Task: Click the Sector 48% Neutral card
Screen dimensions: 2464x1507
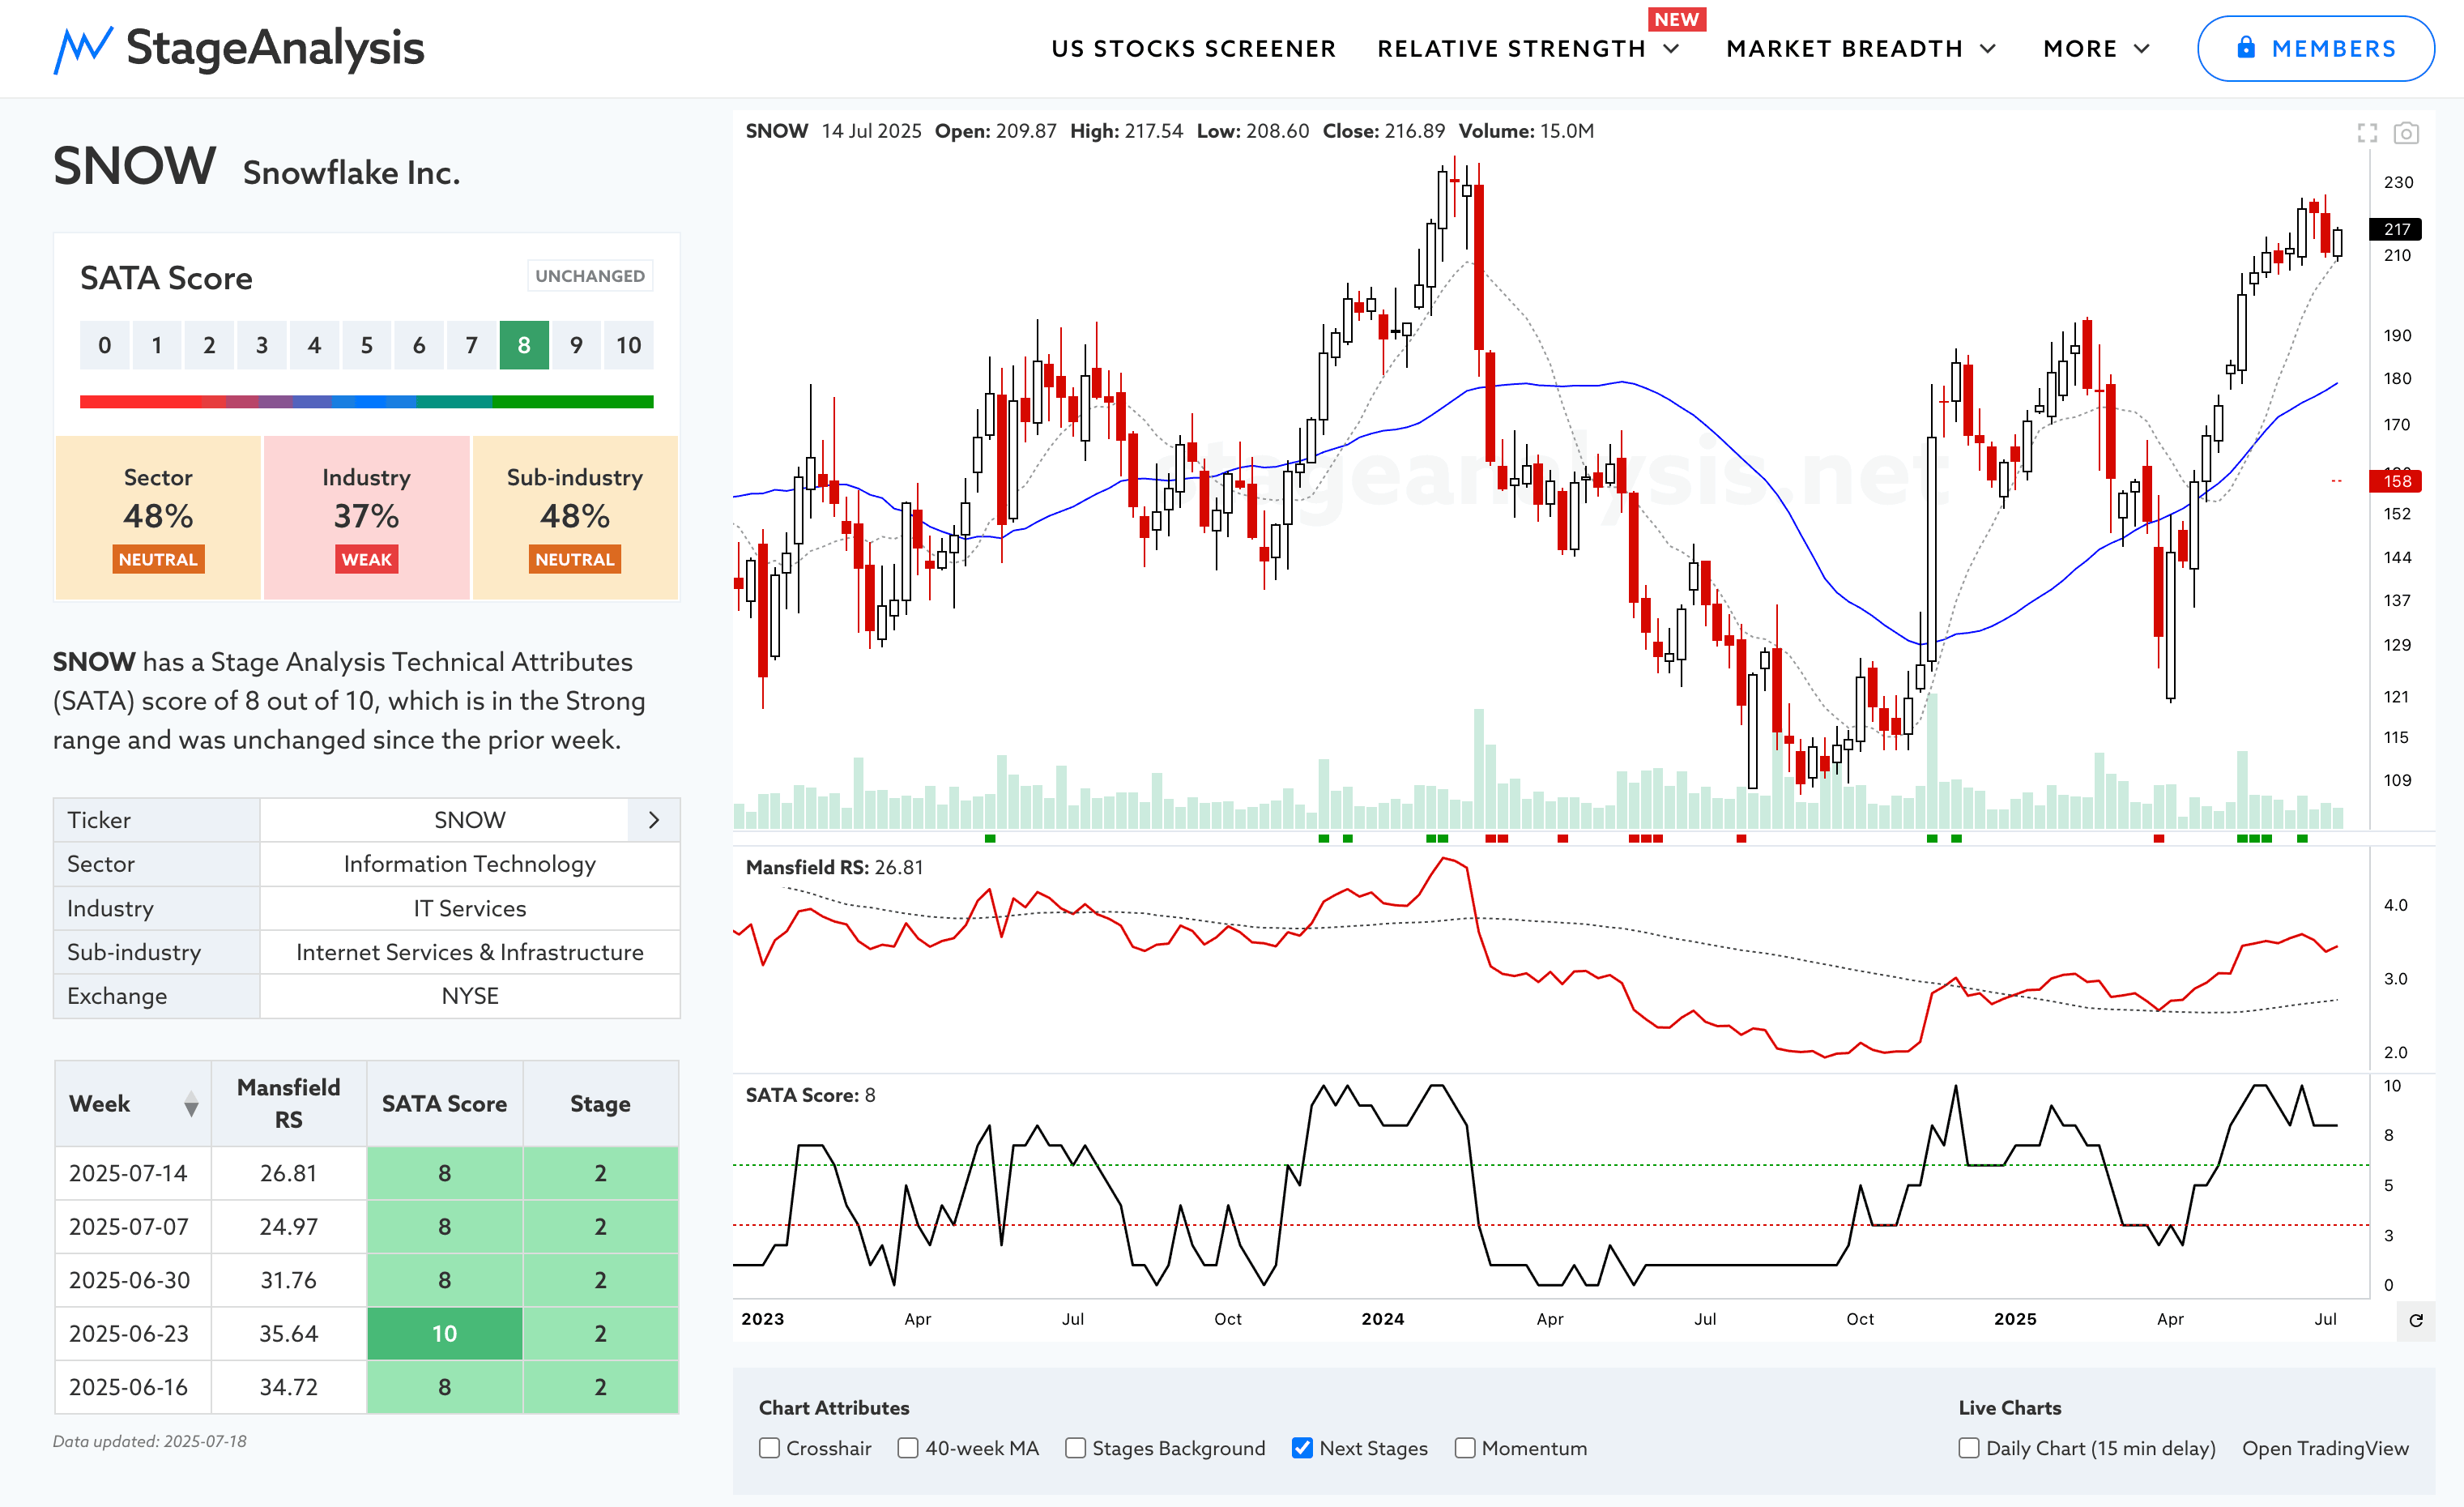Action: pos(158,517)
